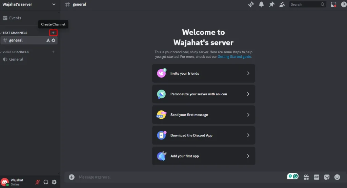This screenshot has height=188, width=347.
Task: Toggle microphone mute
Action: [x=38, y=182]
